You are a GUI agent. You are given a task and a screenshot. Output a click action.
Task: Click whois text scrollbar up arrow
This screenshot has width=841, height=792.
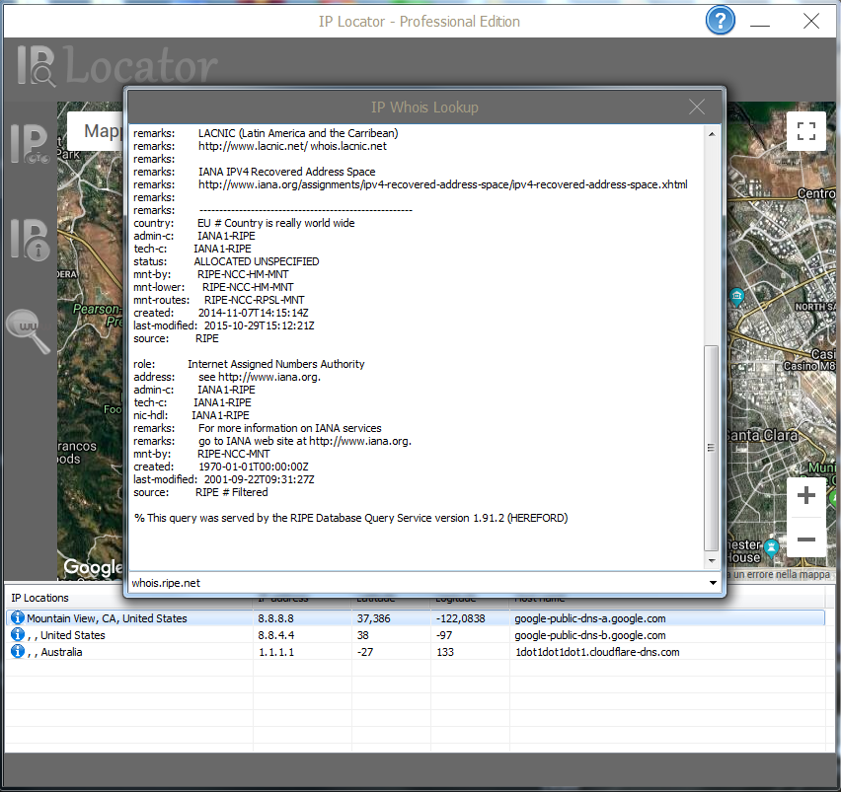tap(712, 134)
